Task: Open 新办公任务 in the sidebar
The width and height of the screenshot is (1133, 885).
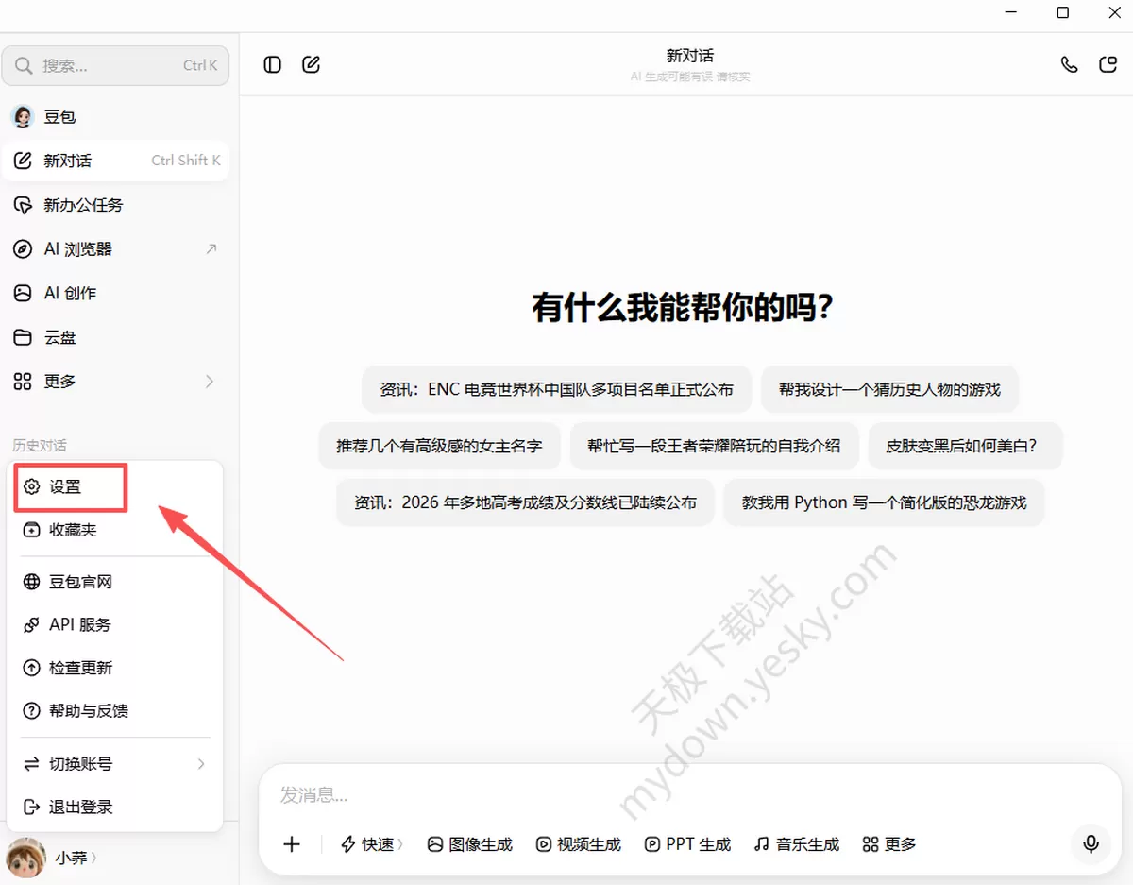Action: point(115,205)
